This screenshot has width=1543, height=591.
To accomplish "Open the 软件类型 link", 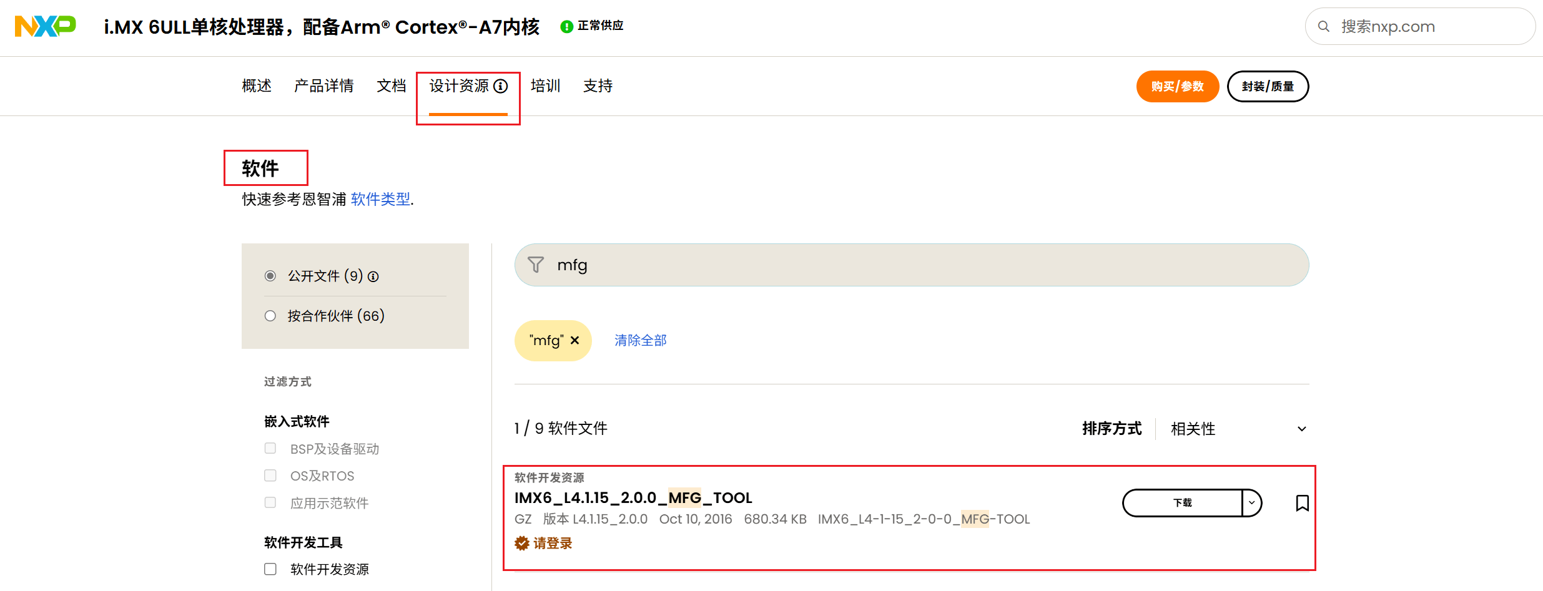I will tap(380, 199).
